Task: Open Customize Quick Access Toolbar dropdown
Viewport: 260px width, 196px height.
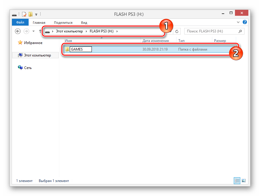Action: coord(36,14)
